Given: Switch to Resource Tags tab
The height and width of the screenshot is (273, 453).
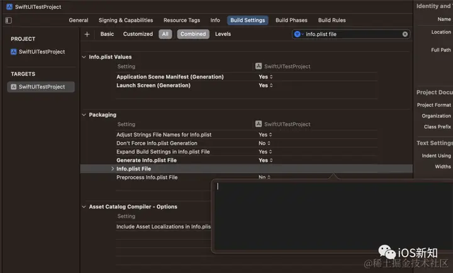Looking at the screenshot, I should point(182,20).
